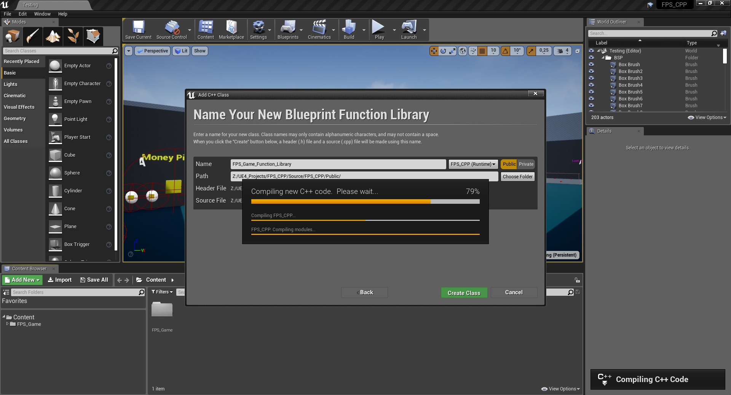Open the Filters dropdown in Content Browser
This screenshot has width=731, height=395.
(x=162, y=292)
